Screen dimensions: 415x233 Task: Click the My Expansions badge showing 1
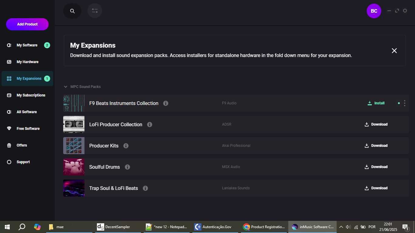[x=47, y=79]
